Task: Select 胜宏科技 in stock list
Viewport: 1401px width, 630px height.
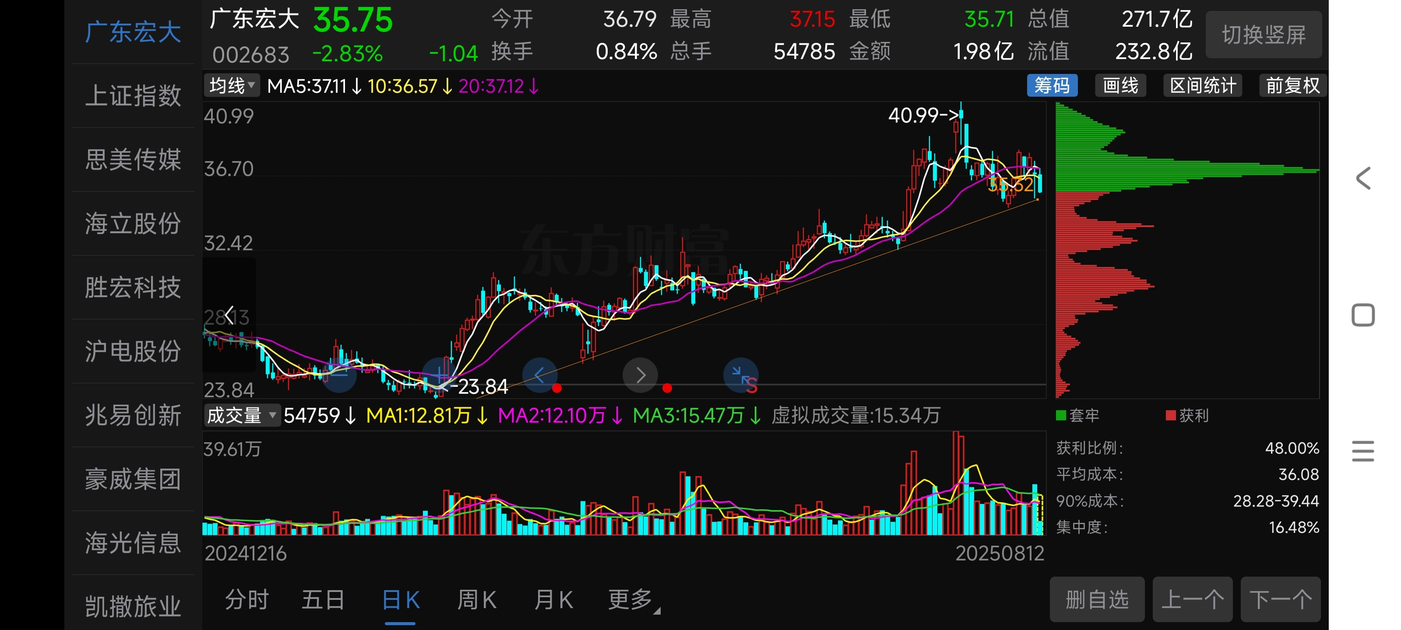Action: pyautogui.click(x=133, y=287)
